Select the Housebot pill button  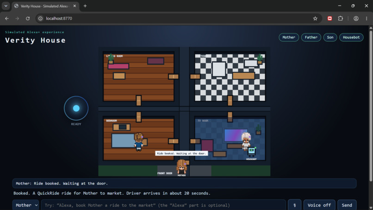click(x=351, y=37)
